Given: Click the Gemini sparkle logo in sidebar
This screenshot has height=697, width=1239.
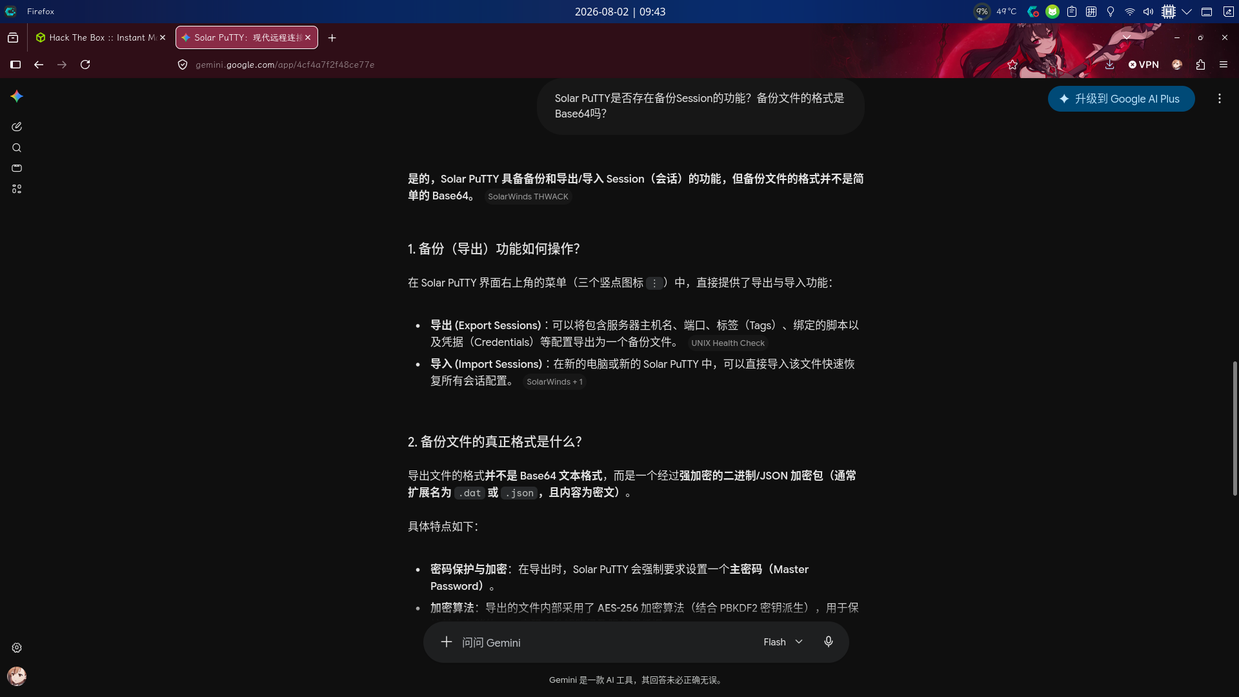Looking at the screenshot, I should (x=17, y=96).
